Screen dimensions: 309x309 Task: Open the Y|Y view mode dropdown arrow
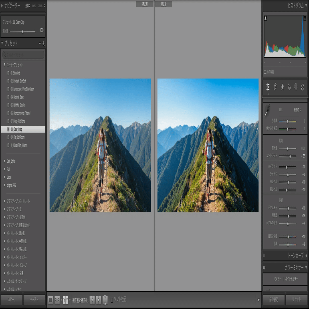70,300
